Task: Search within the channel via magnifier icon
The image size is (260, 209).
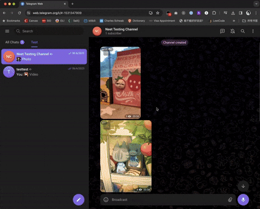Action: pos(243,31)
